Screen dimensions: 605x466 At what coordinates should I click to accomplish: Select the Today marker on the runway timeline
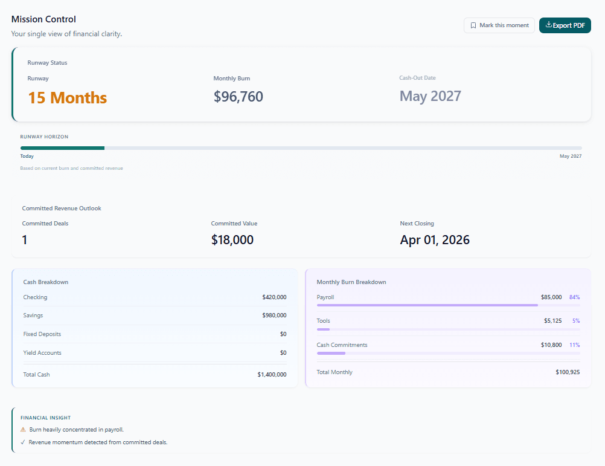tap(27, 156)
